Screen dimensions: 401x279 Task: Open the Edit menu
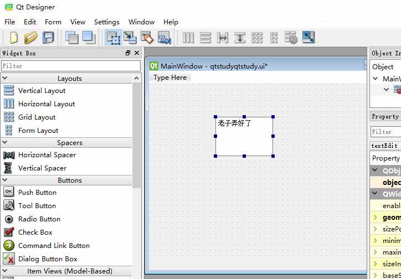pos(30,22)
